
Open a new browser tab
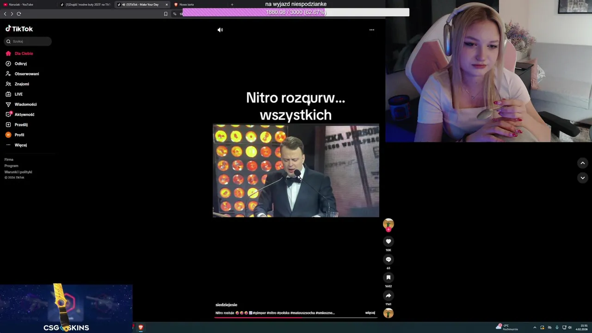click(x=232, y=5)
